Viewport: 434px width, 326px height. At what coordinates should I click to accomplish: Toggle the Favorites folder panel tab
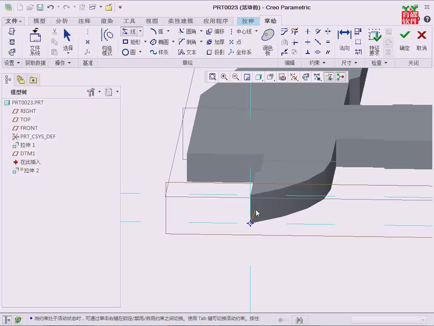(33, 80)
